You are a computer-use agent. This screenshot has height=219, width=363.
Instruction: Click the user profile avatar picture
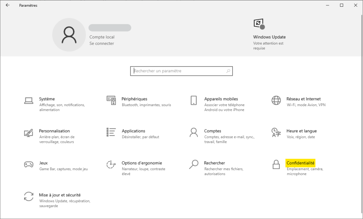click(69, 35)
